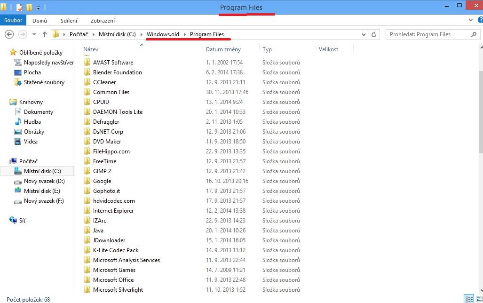Select Místní disk (C:) in navigation pane
483x303 pixels.
37,171
